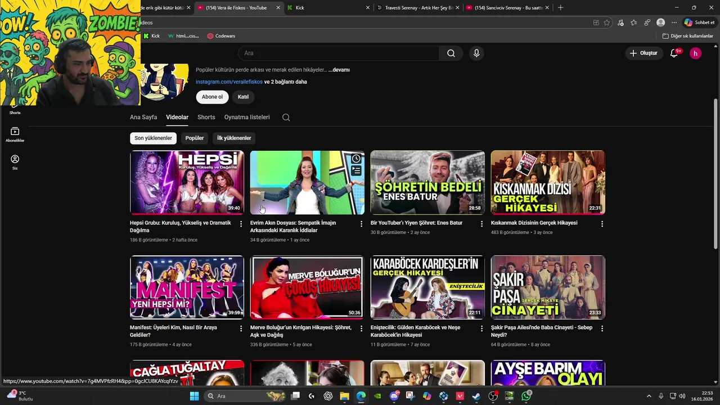Viewport: 720px width, 405px height.
Task: Open options menu for Enes Batur video
Action: [481, 224]
